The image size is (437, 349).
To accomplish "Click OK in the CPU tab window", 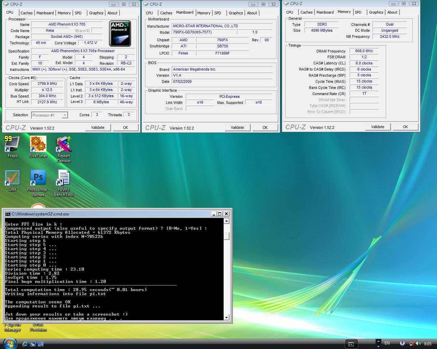I will [126, 127].
